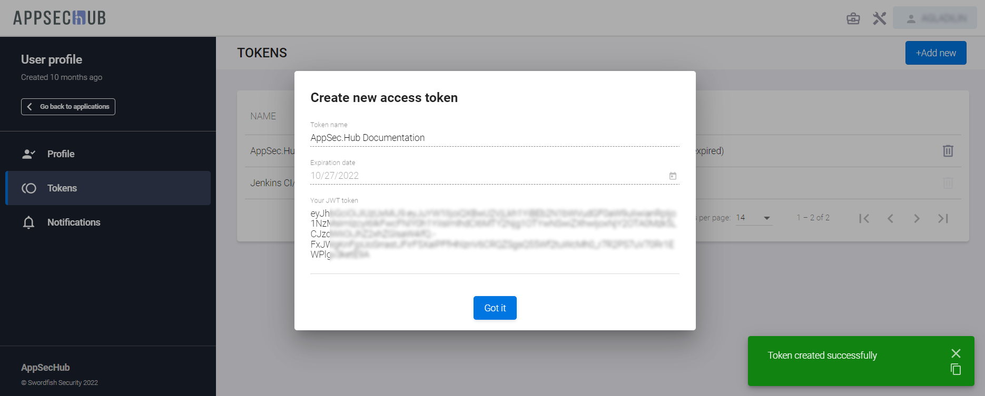Screen dimensions: 985x396
Task: Go to the first page of tokens
Action: [864, 218]
